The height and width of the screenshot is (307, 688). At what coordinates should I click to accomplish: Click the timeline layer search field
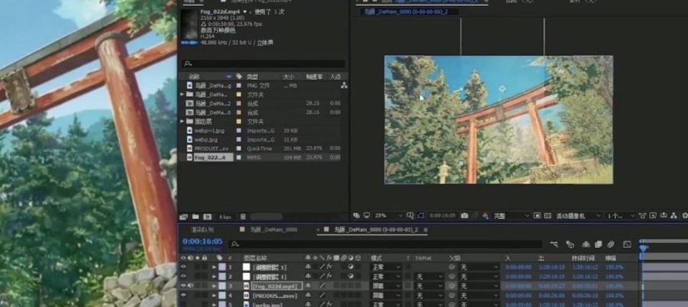pyautogui.click(x=386, y=245)
